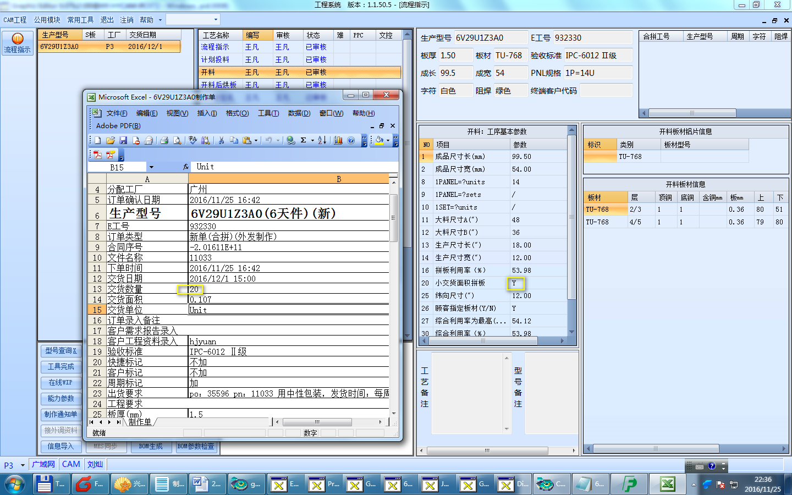
Task: Open the P3 dropdown in the status strip
Action: point(23,465)
